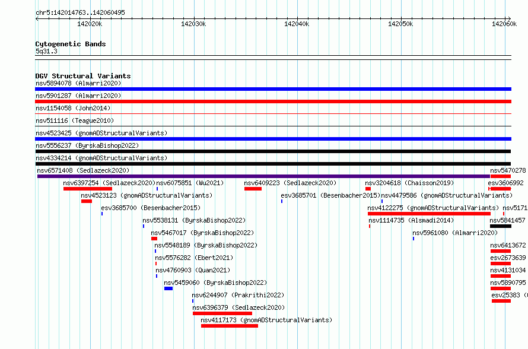Select the red nsv5901287 (Almarri2020) variant bar
The height and width of the screenshot is (349, 528).
coord(273,101)
